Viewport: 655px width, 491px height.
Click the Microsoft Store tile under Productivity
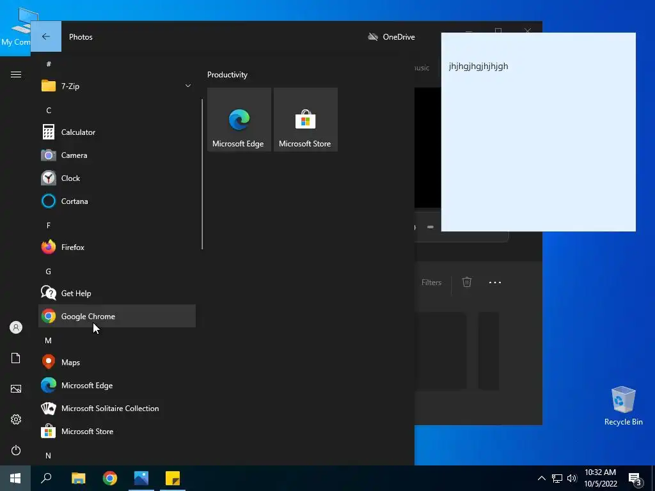pyautogui.click(x=305, y=120)
